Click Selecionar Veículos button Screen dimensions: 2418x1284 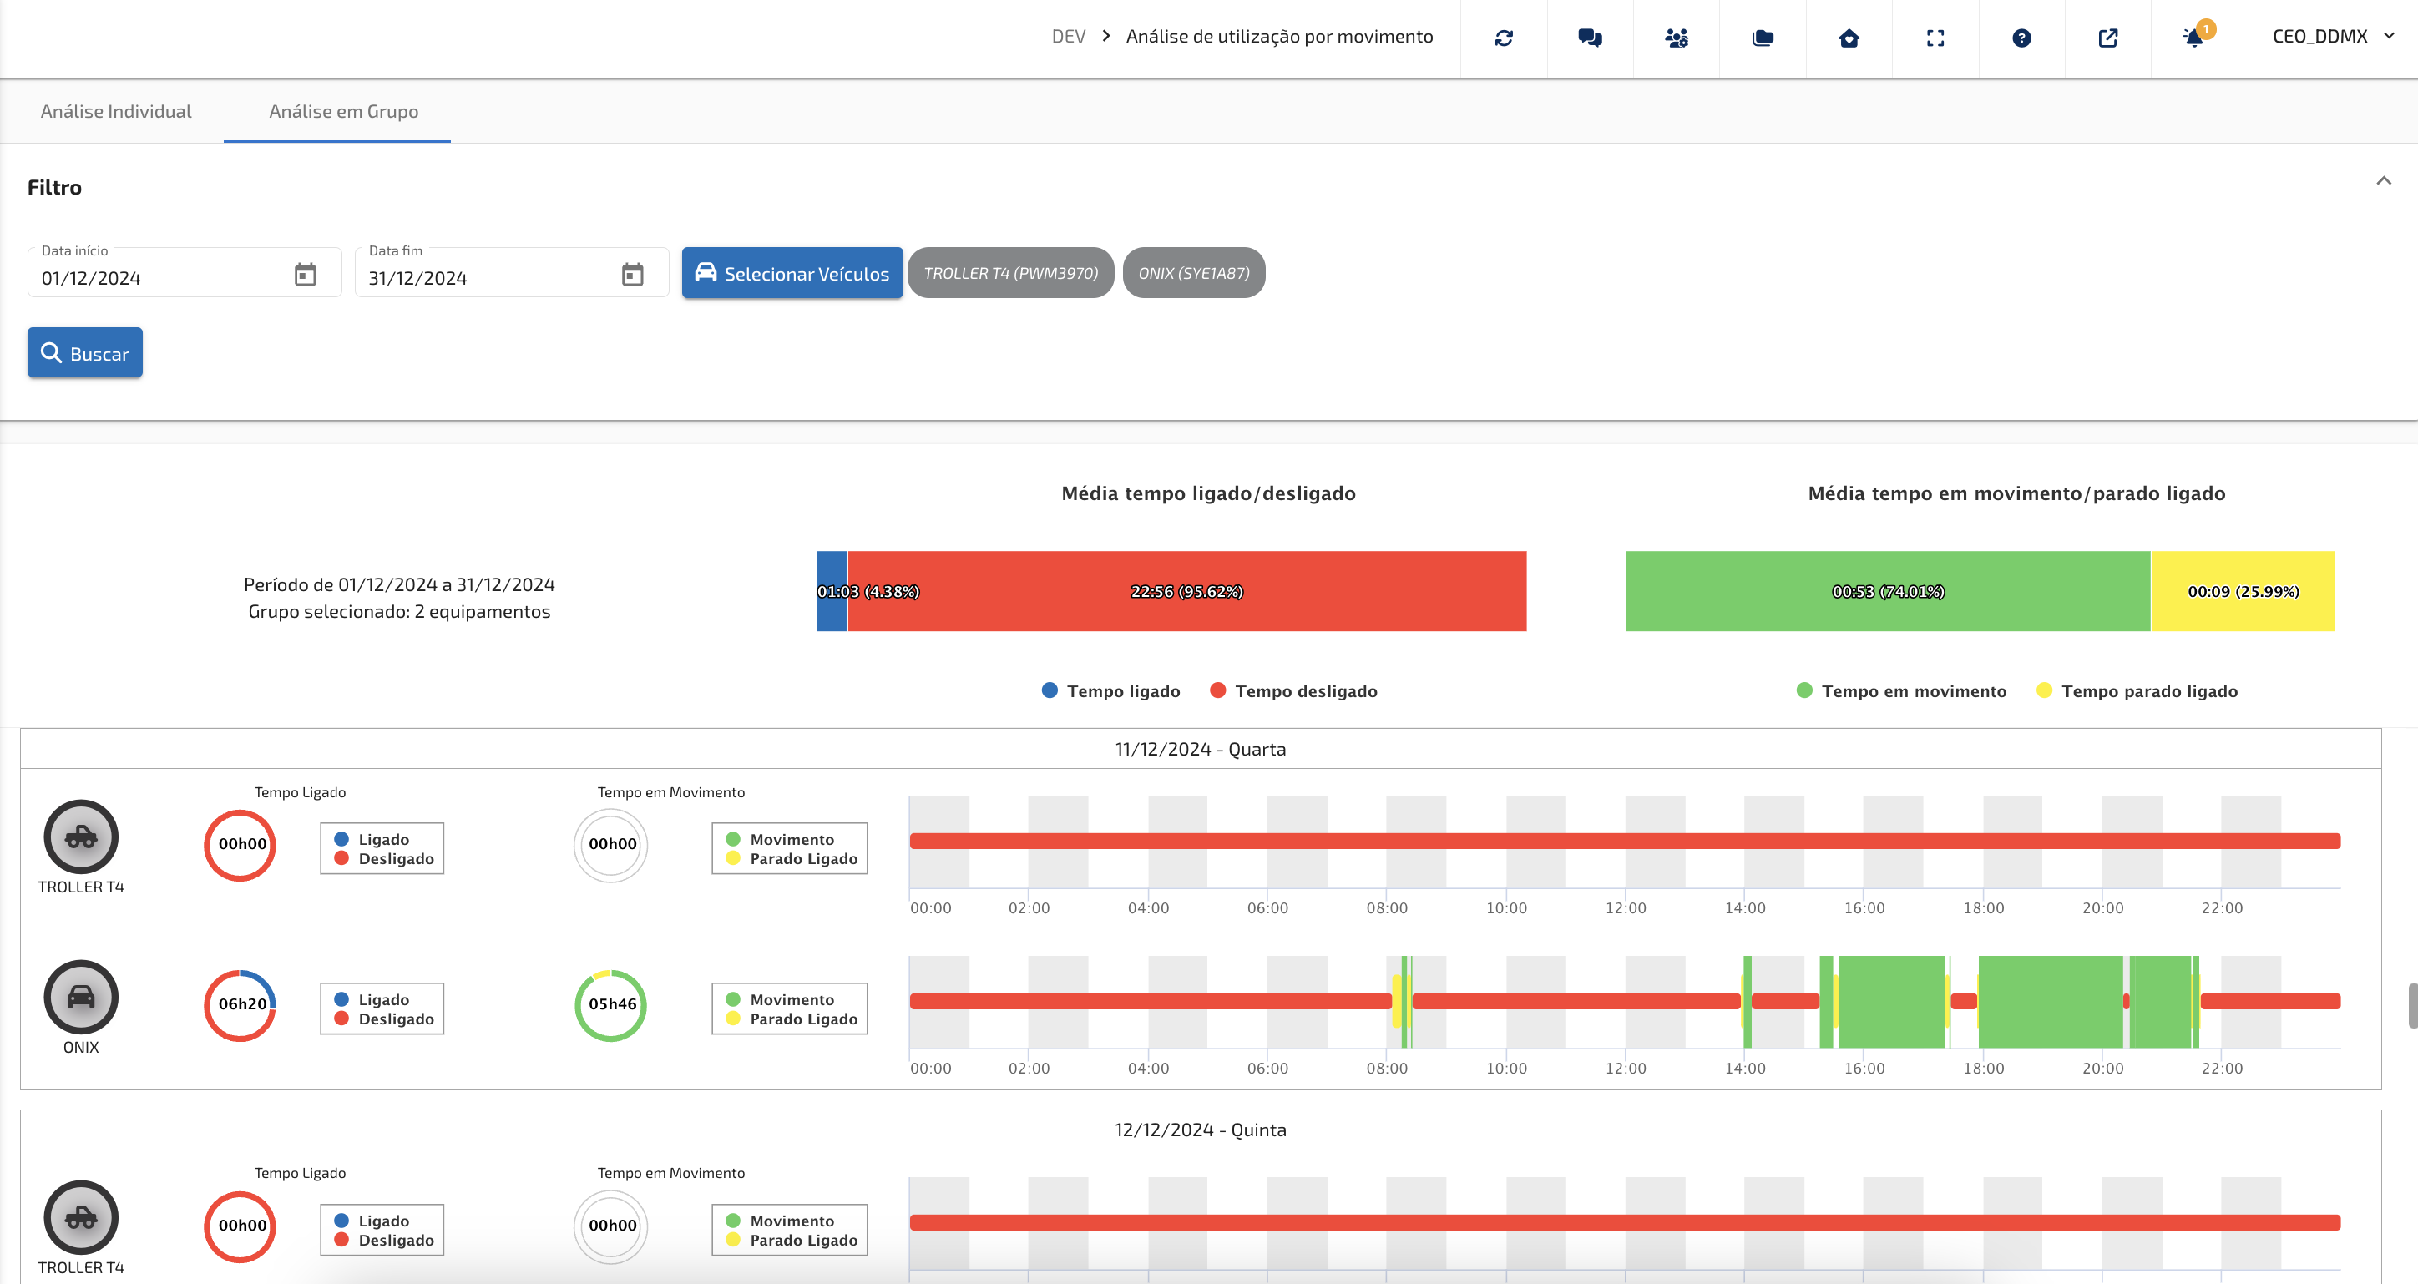coord(792,273)
